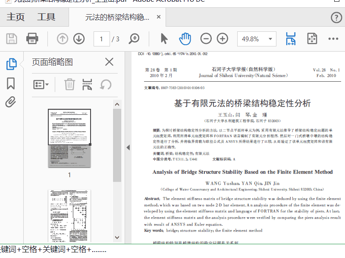Click the Vol. 28 No. 1 text
This screenshot has width=345, height=258.
point(326,70)
